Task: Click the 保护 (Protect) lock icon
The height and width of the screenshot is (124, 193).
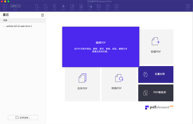Action: [108, 6]
